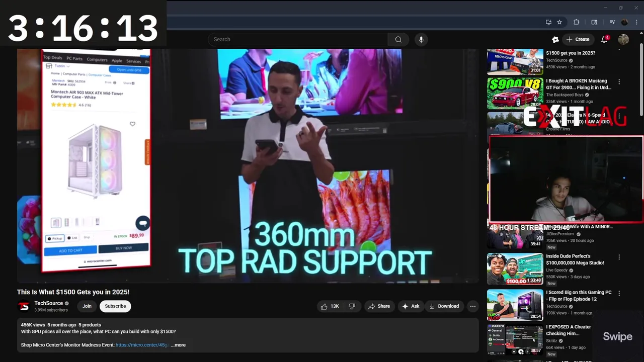Open the '$1500 get you in 2025?' thumbnail
This screenshot has width=644, height=362.
point(515,61)
